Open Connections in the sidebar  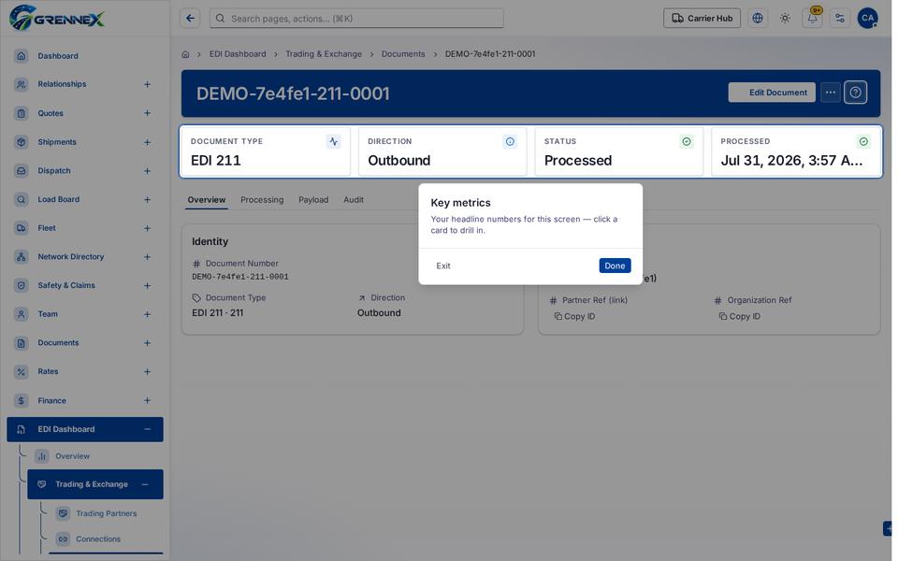[98, 539]
